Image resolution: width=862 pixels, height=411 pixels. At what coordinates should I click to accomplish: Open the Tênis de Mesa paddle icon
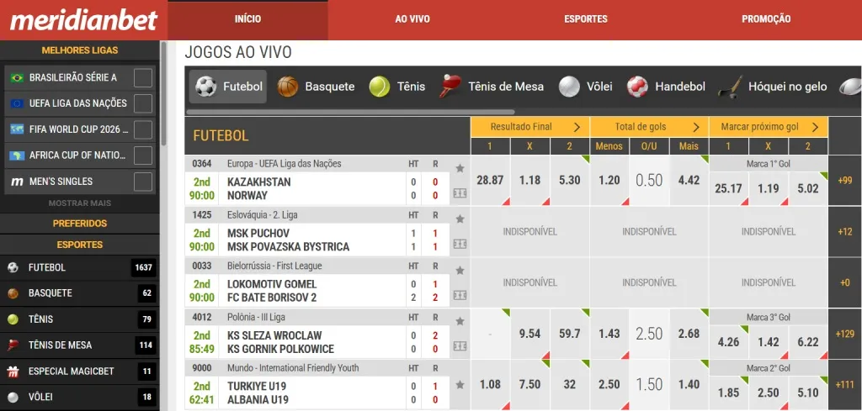coord(450,87)
